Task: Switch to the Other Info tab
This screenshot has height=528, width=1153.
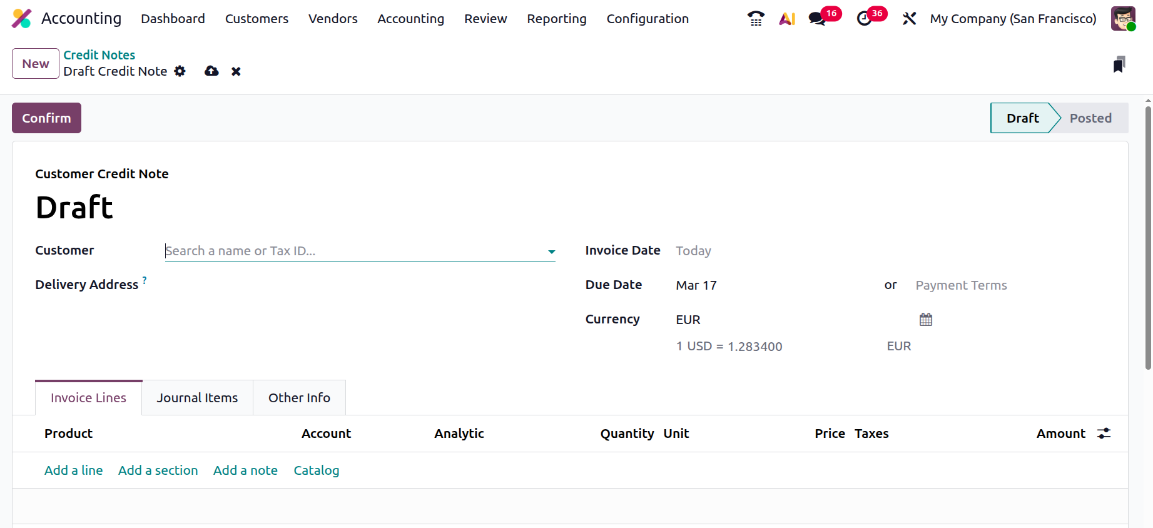Action: click(299, 398)
